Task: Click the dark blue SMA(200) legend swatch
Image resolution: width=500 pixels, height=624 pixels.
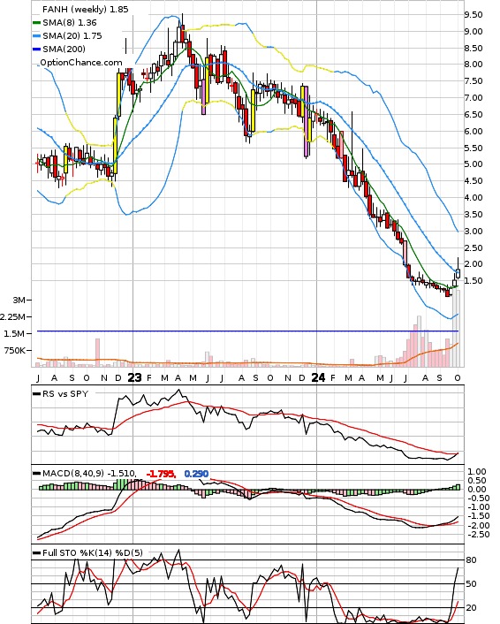Action: pyautogui.click(x=36, y=49)
